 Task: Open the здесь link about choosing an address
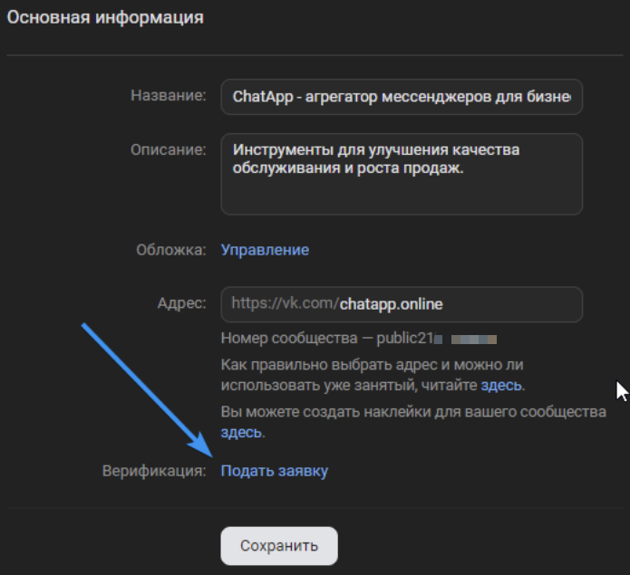point(500,386)
